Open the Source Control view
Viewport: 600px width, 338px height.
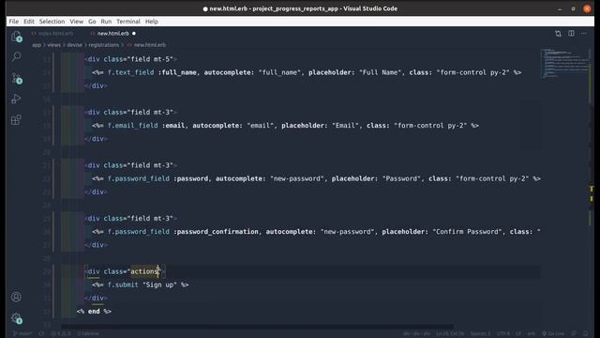click(x=16, y=78)
